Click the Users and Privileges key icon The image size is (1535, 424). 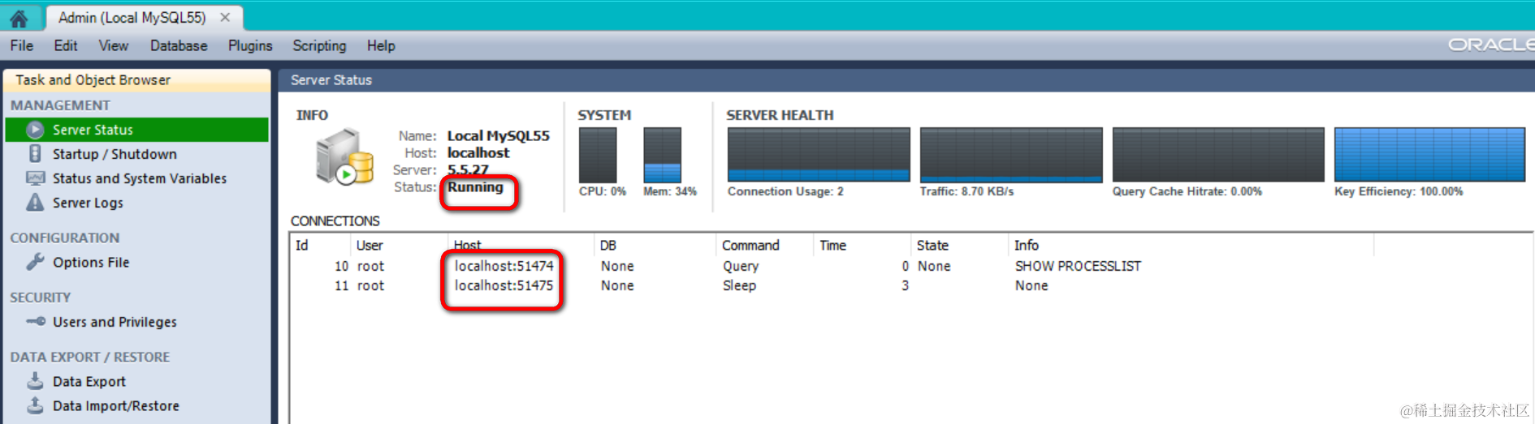click(x=35, y=321)
